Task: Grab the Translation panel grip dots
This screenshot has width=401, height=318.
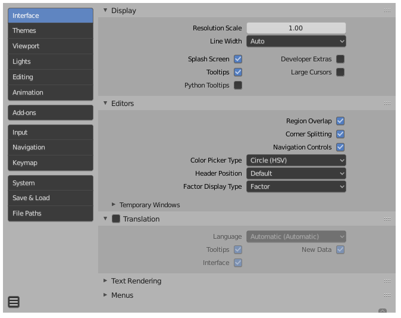Action: point(387,219)
